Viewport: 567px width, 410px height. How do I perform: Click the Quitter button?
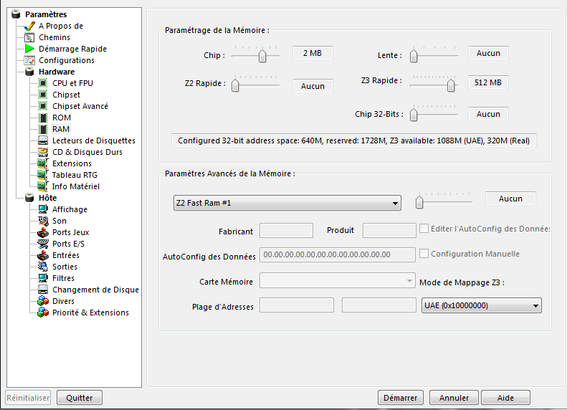point(80,397)
